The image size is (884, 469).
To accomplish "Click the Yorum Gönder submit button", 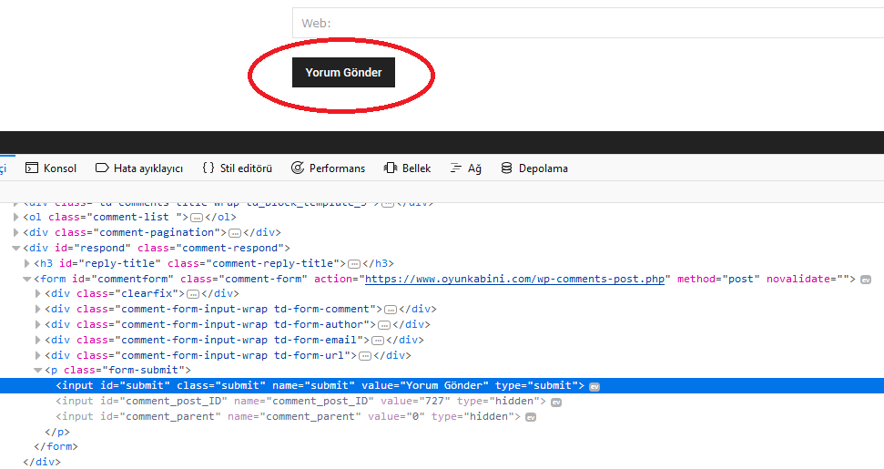I will coord(343,72).
